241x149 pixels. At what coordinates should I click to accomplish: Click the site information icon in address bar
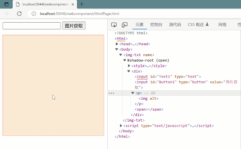[x=34, y=14]
